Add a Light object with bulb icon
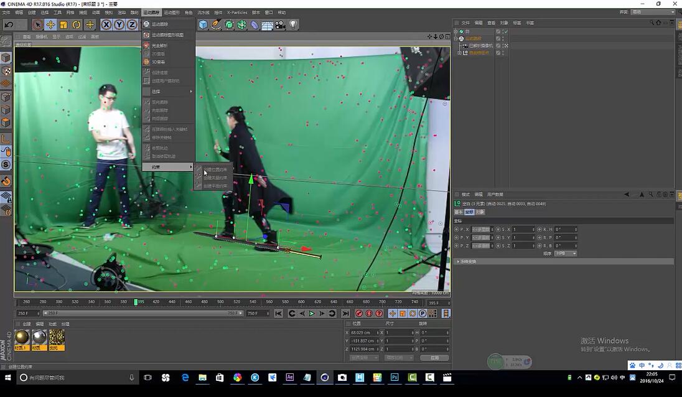 click(294, 25)
